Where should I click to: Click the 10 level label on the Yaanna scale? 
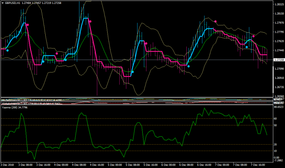(275, 151)
